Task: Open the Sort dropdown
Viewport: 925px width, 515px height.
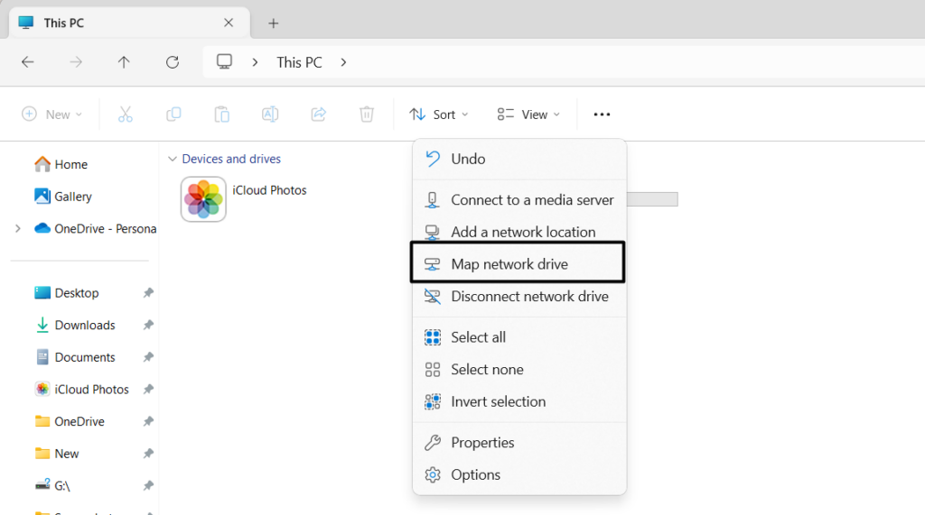Action: [x=439, y=115]
